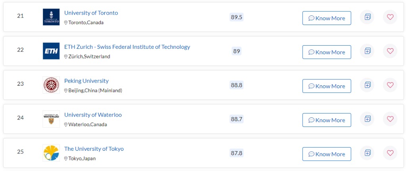The width and height of the screenshot is (406, 171).
Task: Click heart icon for University of Waterloo
Action: point(390,119)
